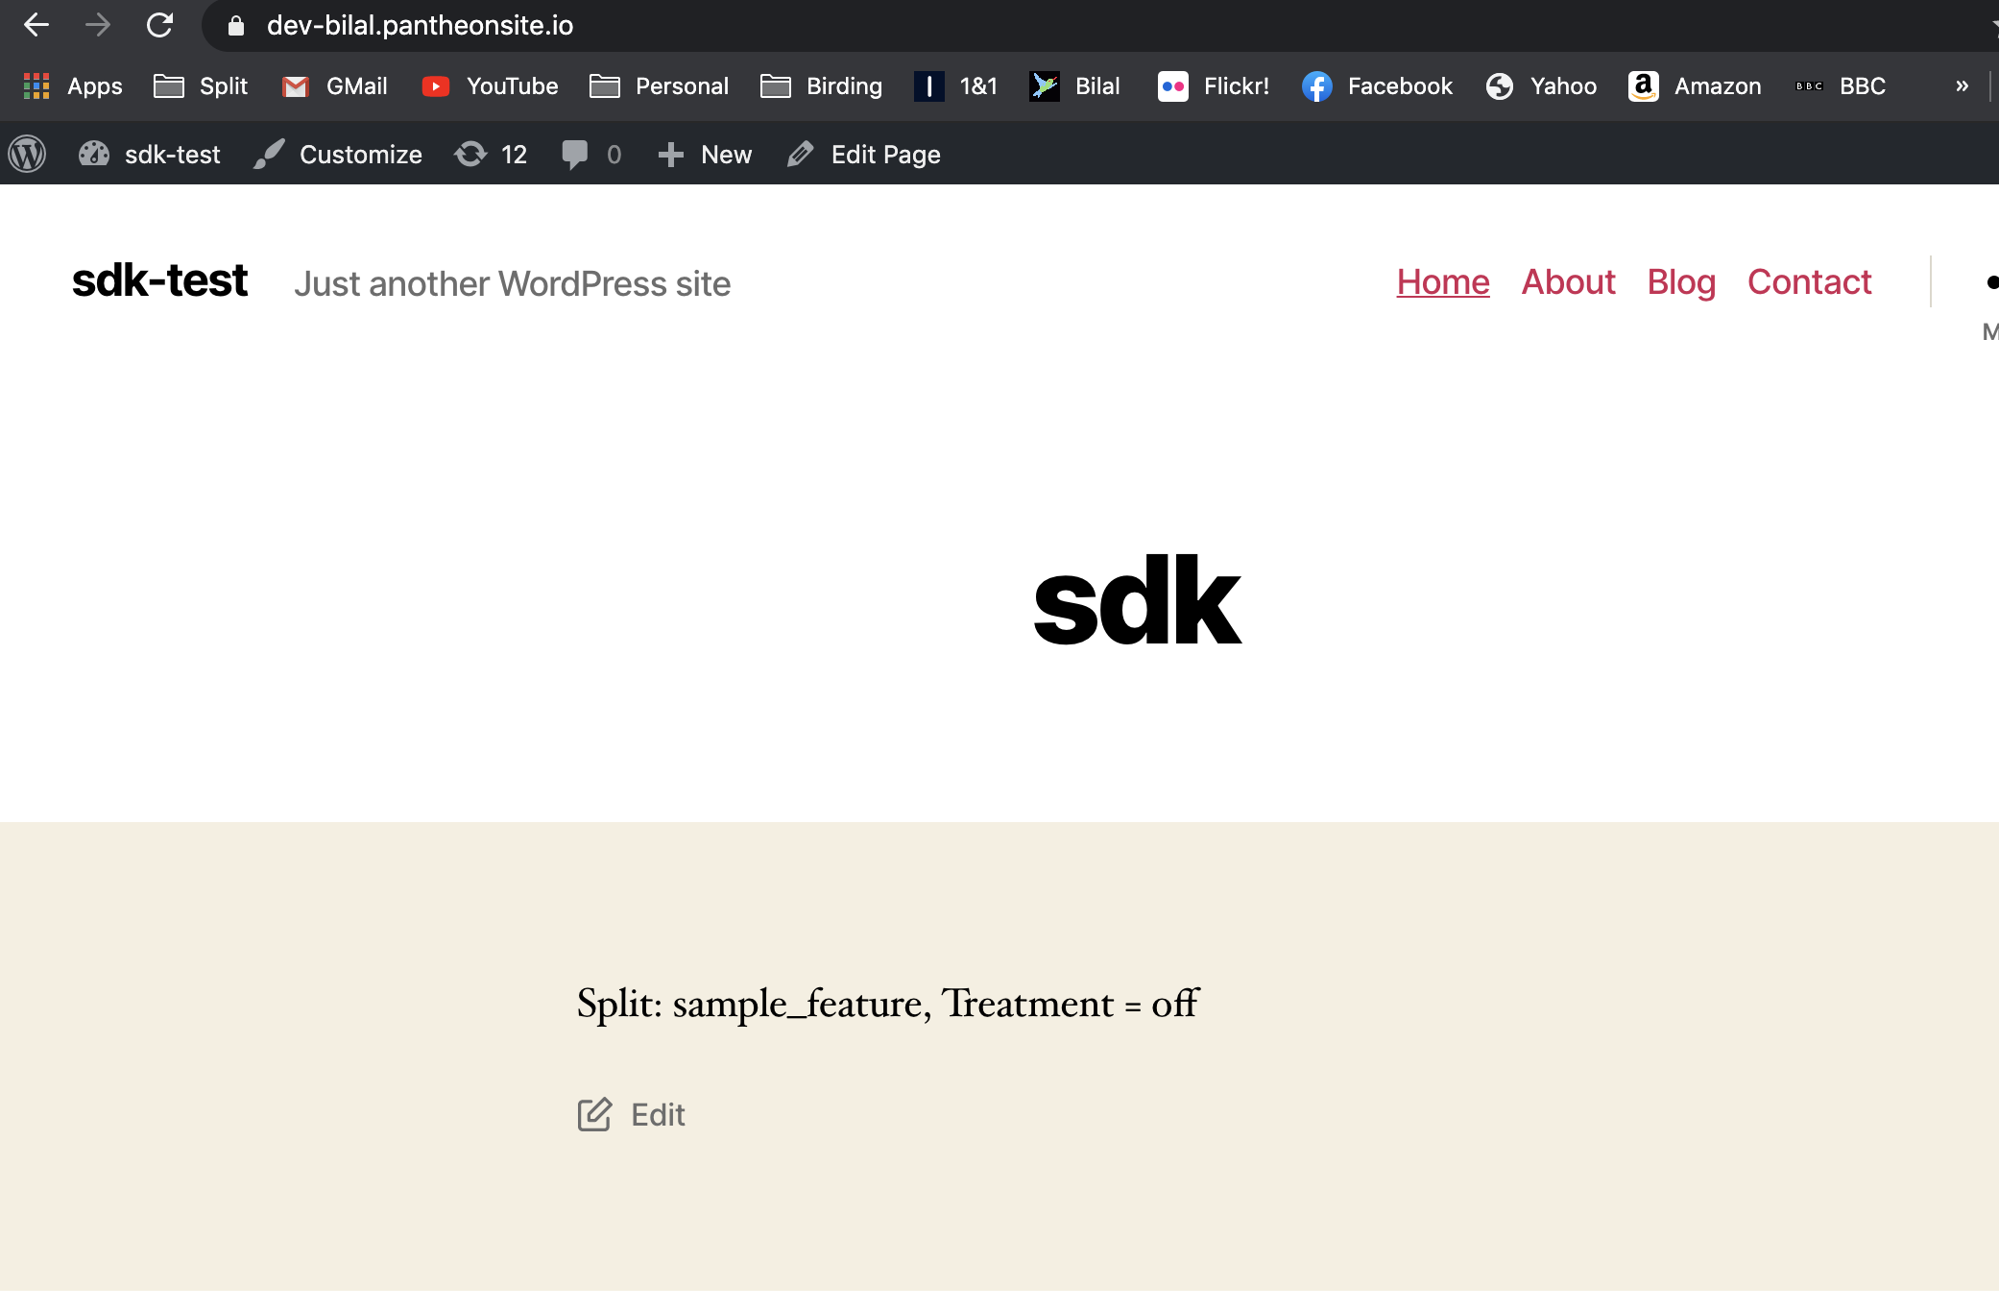
Task: Click Customize in the admin bar
Action: pos(338,154)
